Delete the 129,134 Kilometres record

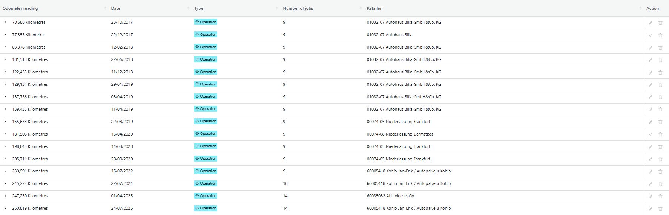tap(660, 85)
